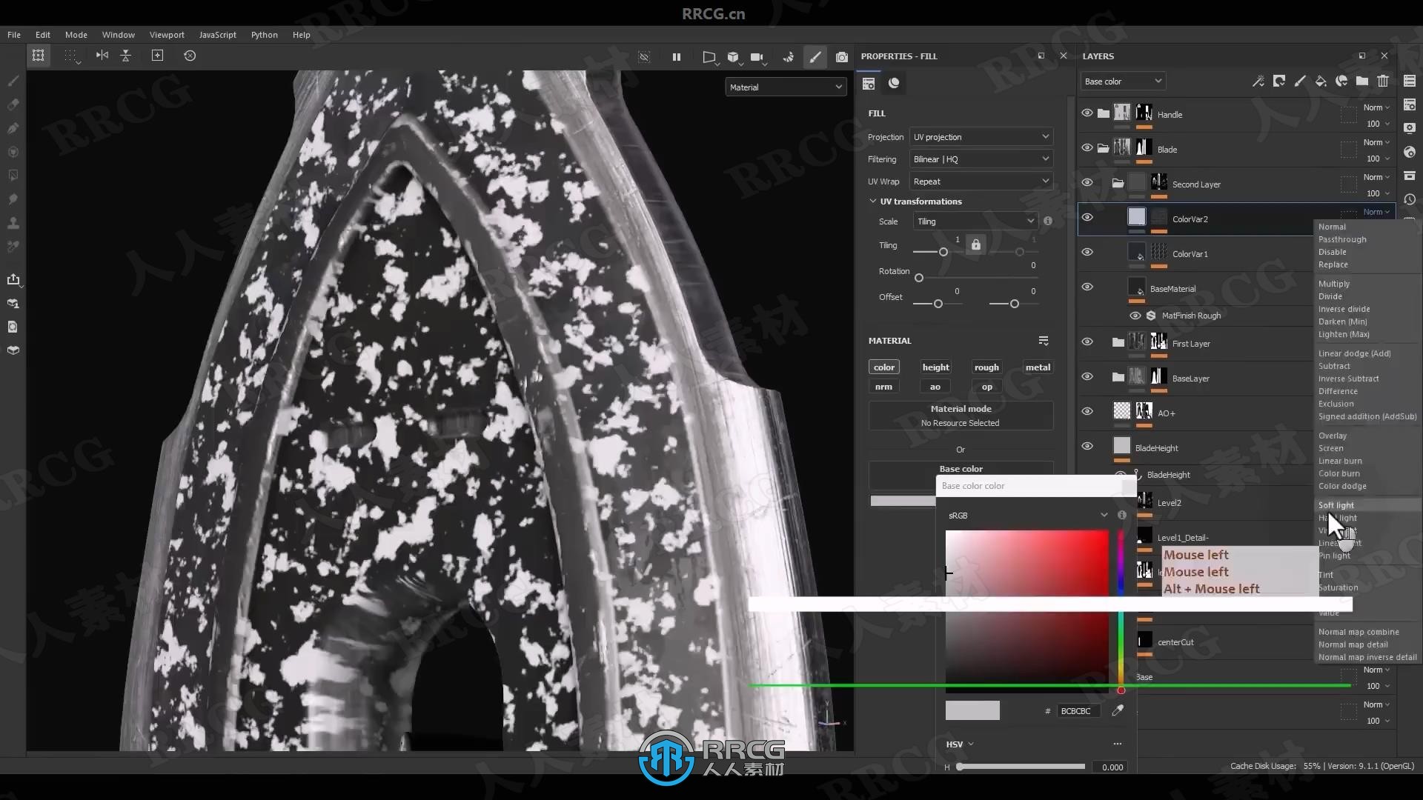1423x800 pixels.
Task: Pick a color with the eyedropper
Action: (x=1118, y=710)
